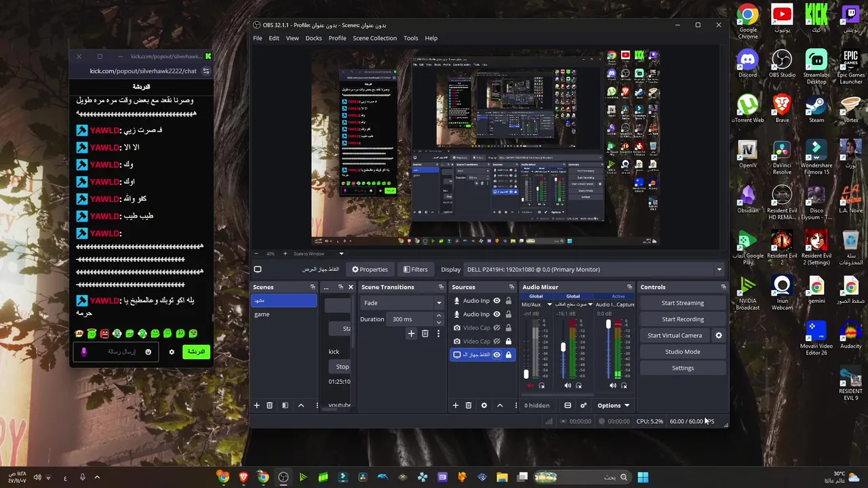This screenshot has width=868, height=488.
Task: Open the Fade transition dropdown
Action: click(401, 303)
